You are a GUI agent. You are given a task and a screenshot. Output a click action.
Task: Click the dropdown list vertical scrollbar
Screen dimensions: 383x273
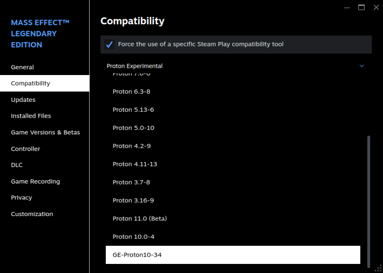tap(369, 202)
